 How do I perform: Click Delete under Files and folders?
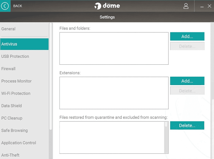tap(187, 46)
